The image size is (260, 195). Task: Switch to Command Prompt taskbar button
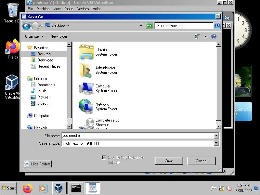pos(76,188)
